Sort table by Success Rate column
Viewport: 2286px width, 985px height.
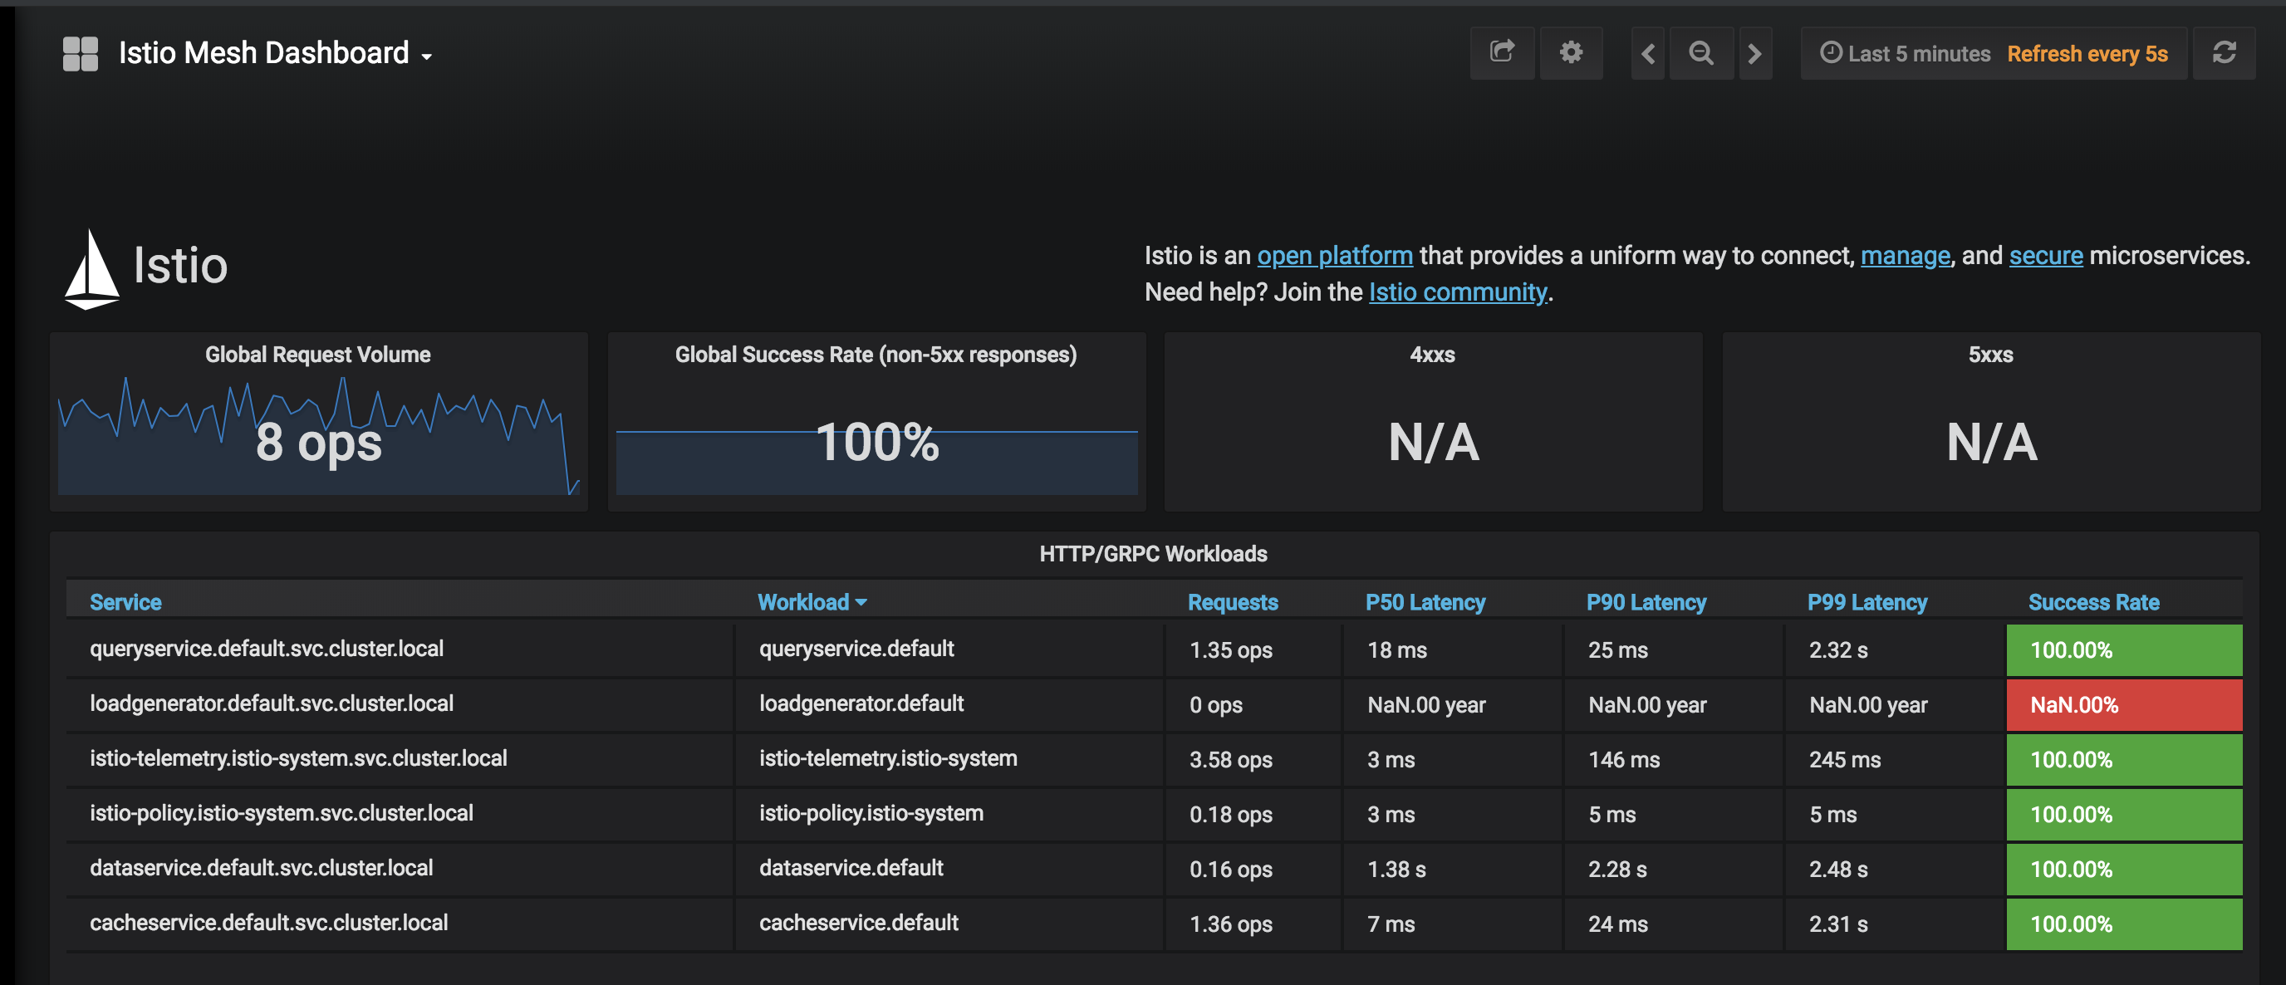pos(2093,601)
